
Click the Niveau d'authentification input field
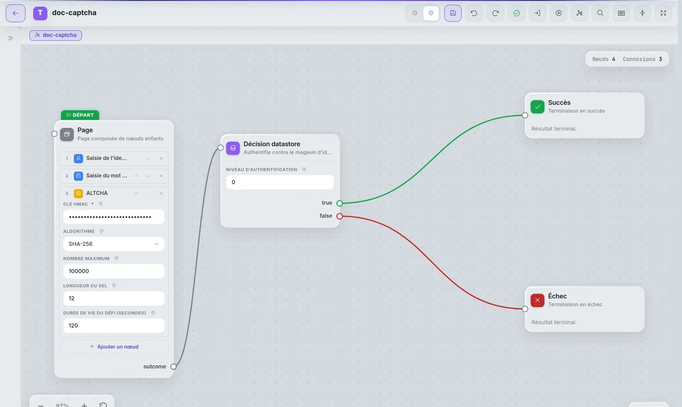(280, 182)
